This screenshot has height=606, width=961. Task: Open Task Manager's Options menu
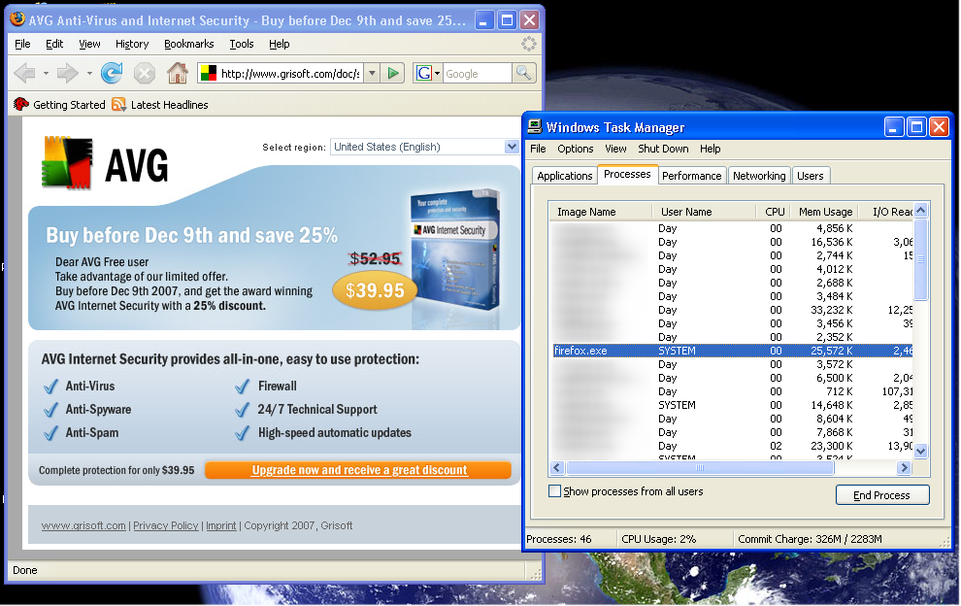pyautogui.click(x=575, y=149)
